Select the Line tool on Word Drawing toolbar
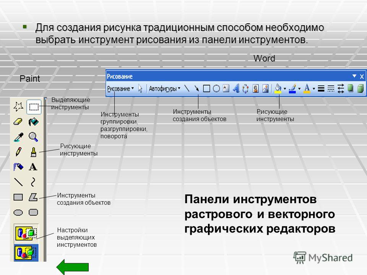367x275 pixels. tap(187, 88)
